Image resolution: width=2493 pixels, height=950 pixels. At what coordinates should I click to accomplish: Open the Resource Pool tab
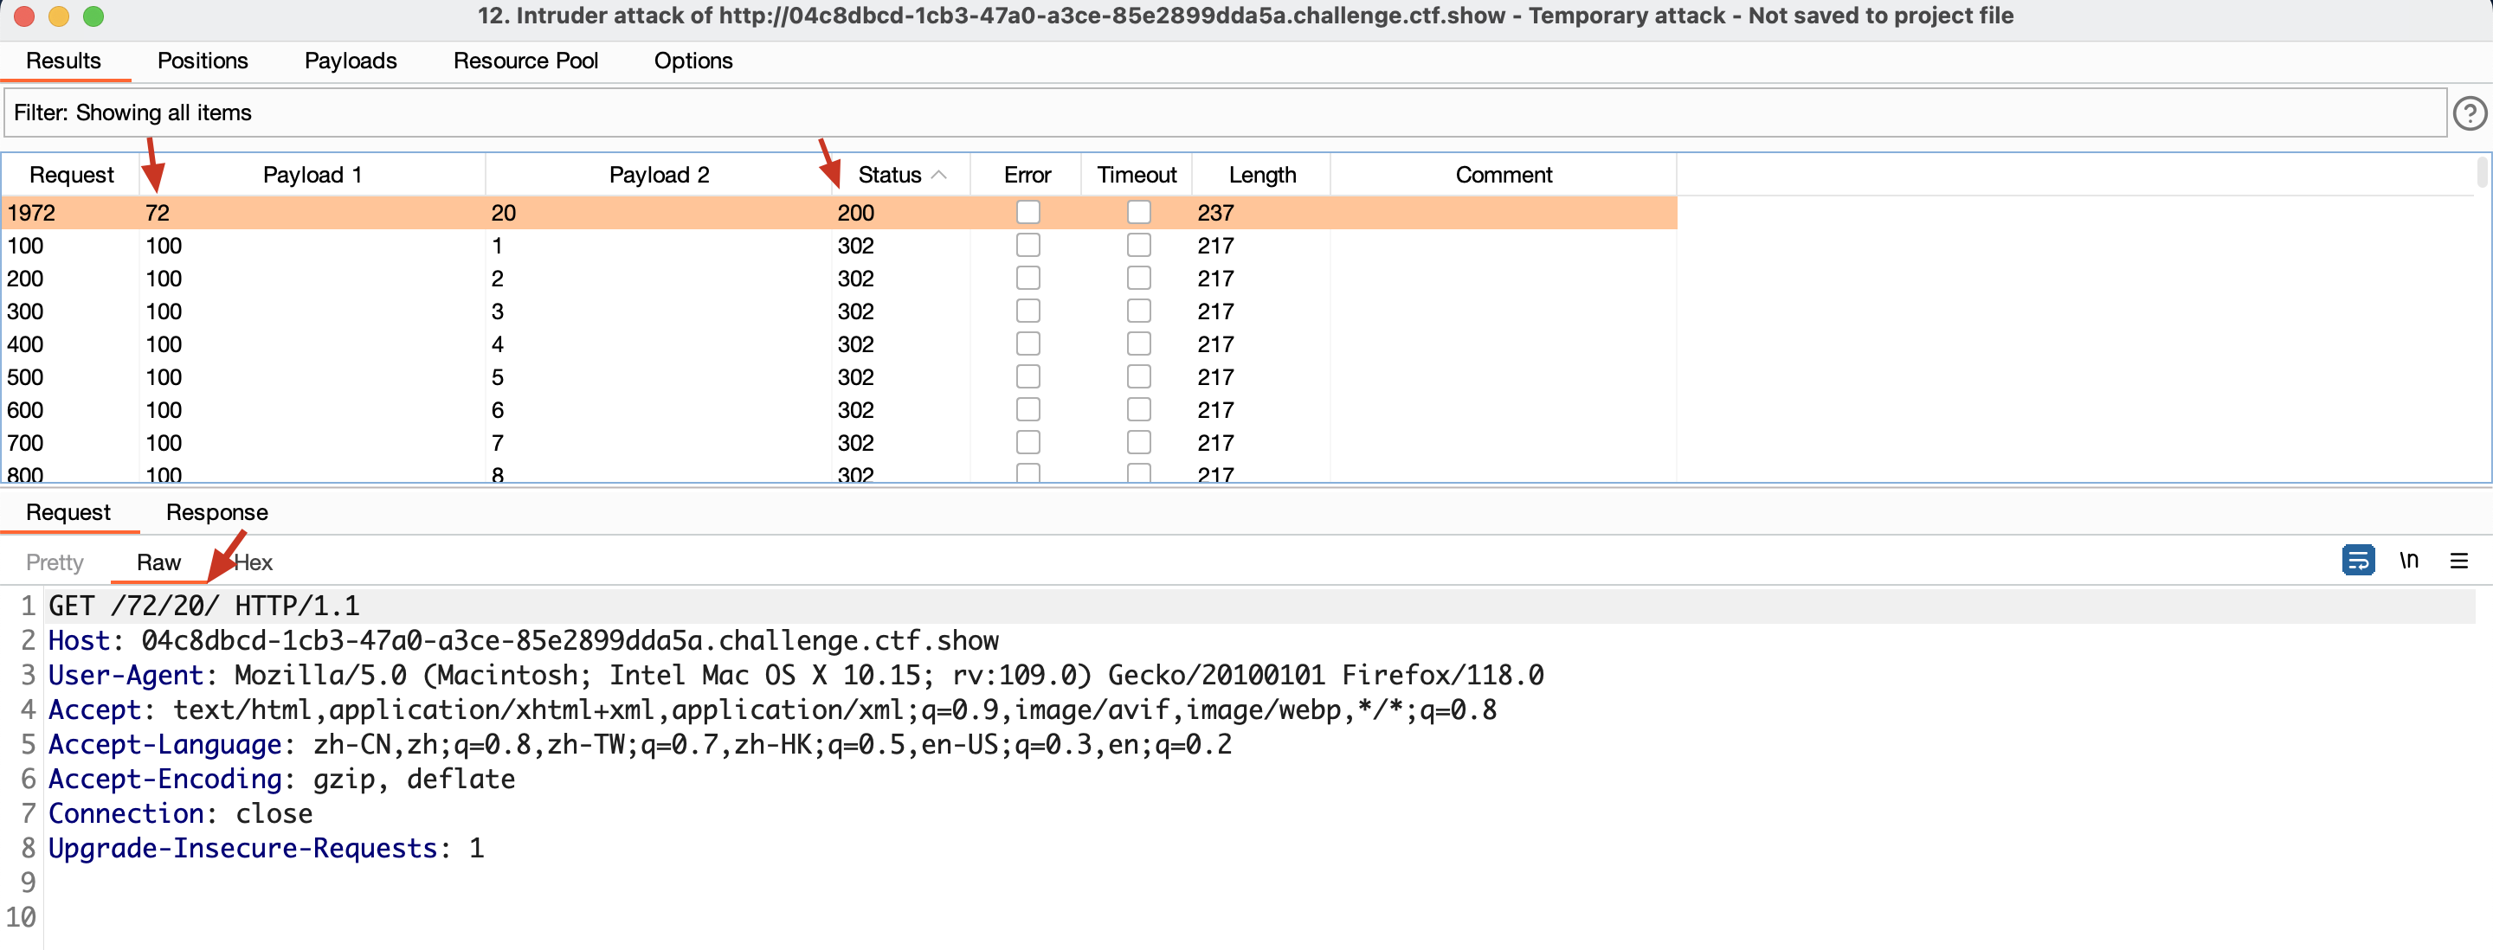(x=525, y=61)
